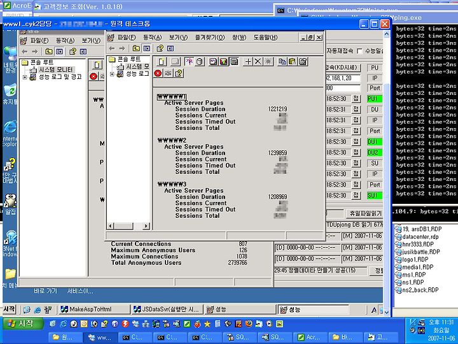The width and height of the screenshot is (458, 344).
Task: Click IP address field showing 168,1,20
Action: pos(343,78)
